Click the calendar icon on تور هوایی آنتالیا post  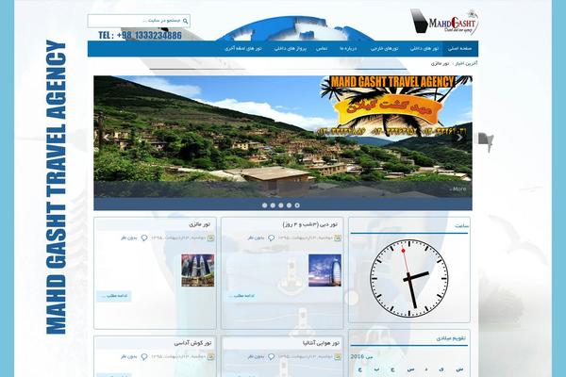coord(339,356)
